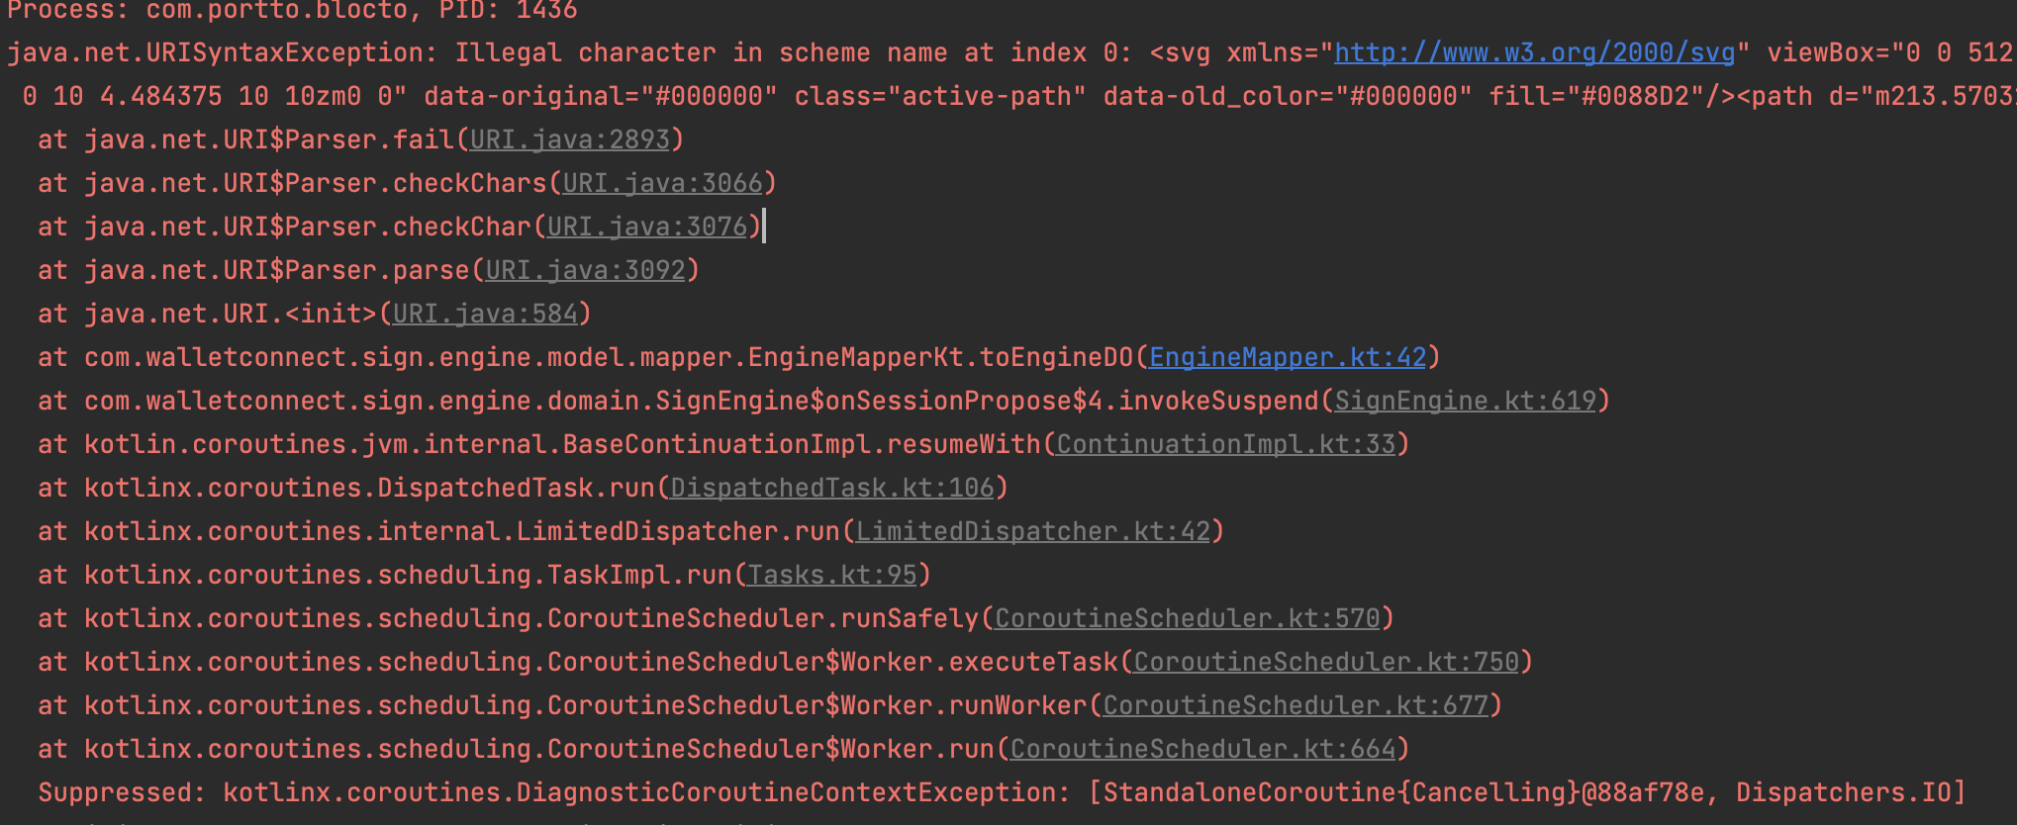Image resolution: width=2017 pixels, height=825 pixels.
Task: Click the Suppressed: DiagnosticCoroutineContextException line
Action: click(1002, 792)
